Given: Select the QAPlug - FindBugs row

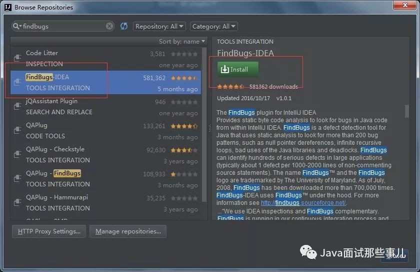Looking at the screenshot, I should coord(106,179).
